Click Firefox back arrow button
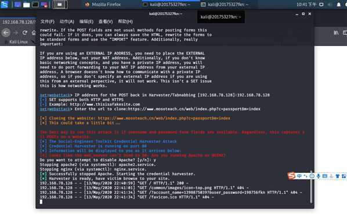 6,32
